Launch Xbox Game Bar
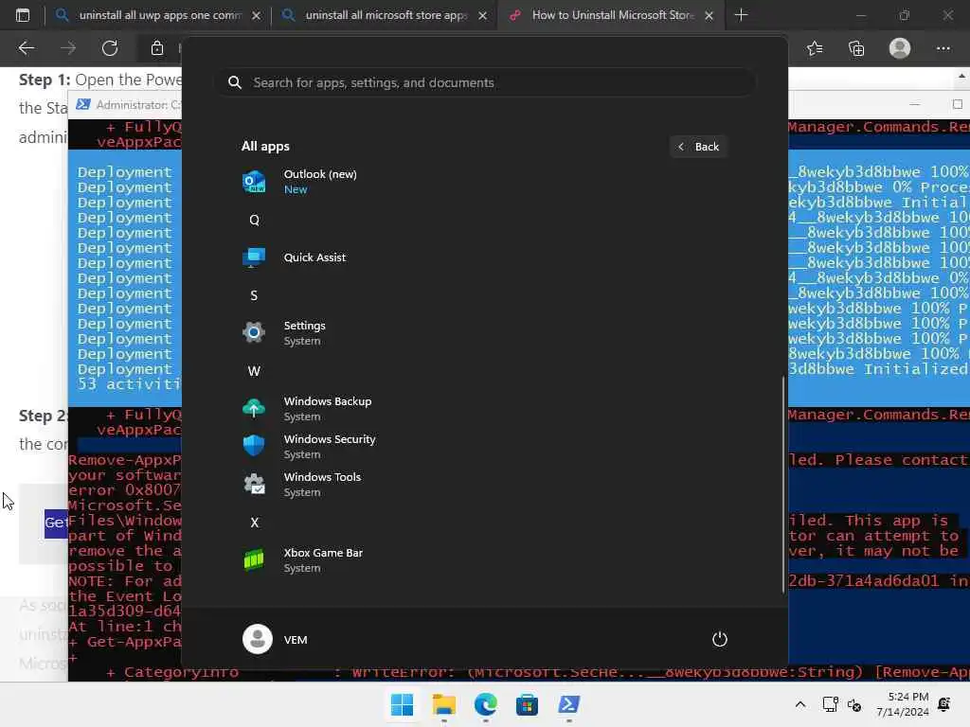 (254, 560)
